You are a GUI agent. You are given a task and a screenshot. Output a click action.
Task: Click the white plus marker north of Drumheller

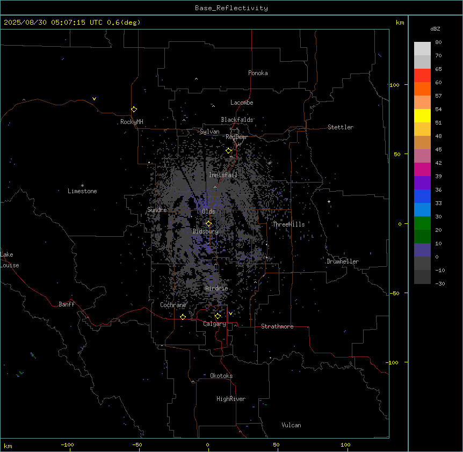coord(329,201)
